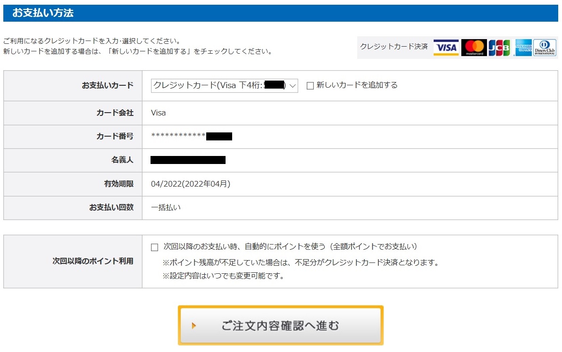
Task: Click the お支払いカード row label
Action: tap(108, 85)
